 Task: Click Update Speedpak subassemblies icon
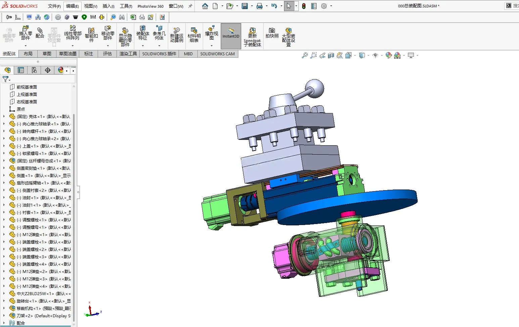coord(252,37)
